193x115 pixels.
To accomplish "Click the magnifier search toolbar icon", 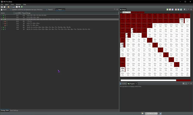I will 11,7.
